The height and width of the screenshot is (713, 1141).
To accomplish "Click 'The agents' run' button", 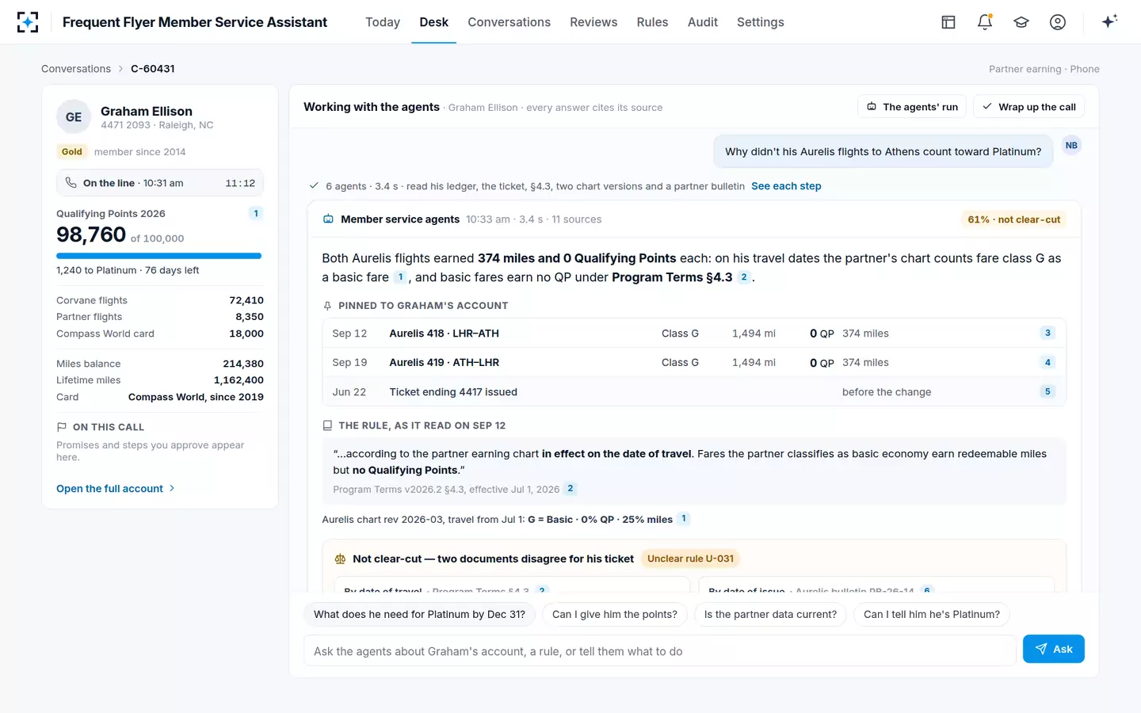I will pyautogui.click(x=912, y=107).
